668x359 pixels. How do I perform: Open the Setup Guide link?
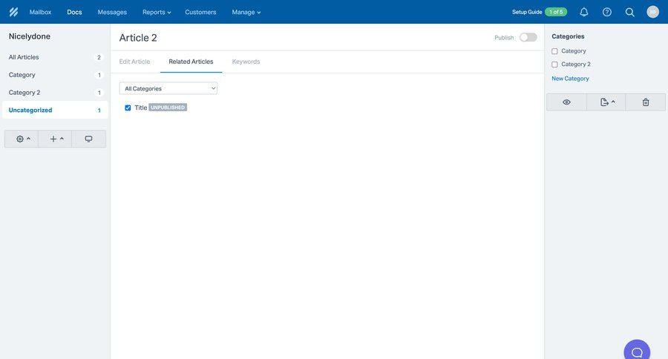[x=527, y=12]
